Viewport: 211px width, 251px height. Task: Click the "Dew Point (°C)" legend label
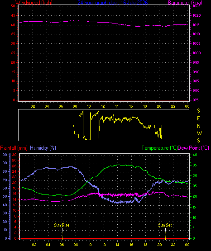coord(193,148)
